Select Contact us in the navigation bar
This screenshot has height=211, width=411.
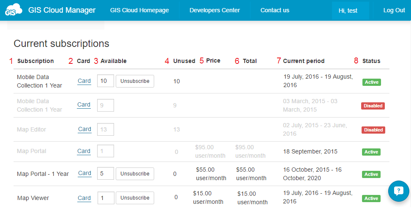coord(275,10)
